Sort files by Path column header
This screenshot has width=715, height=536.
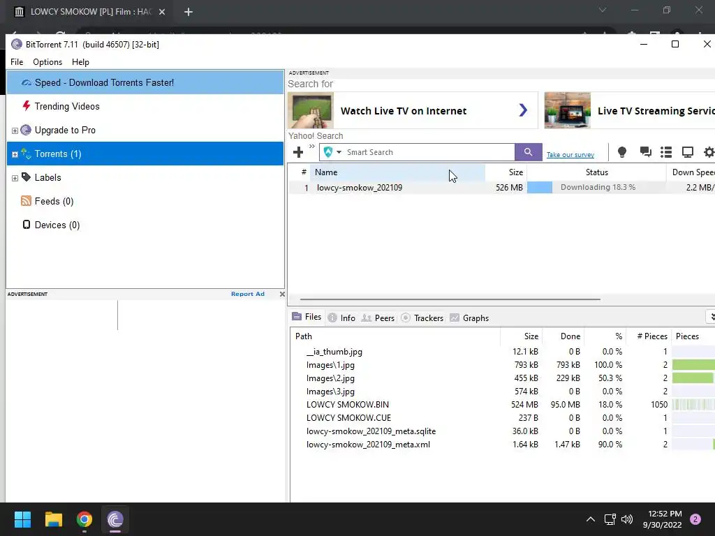pos(395,336)
